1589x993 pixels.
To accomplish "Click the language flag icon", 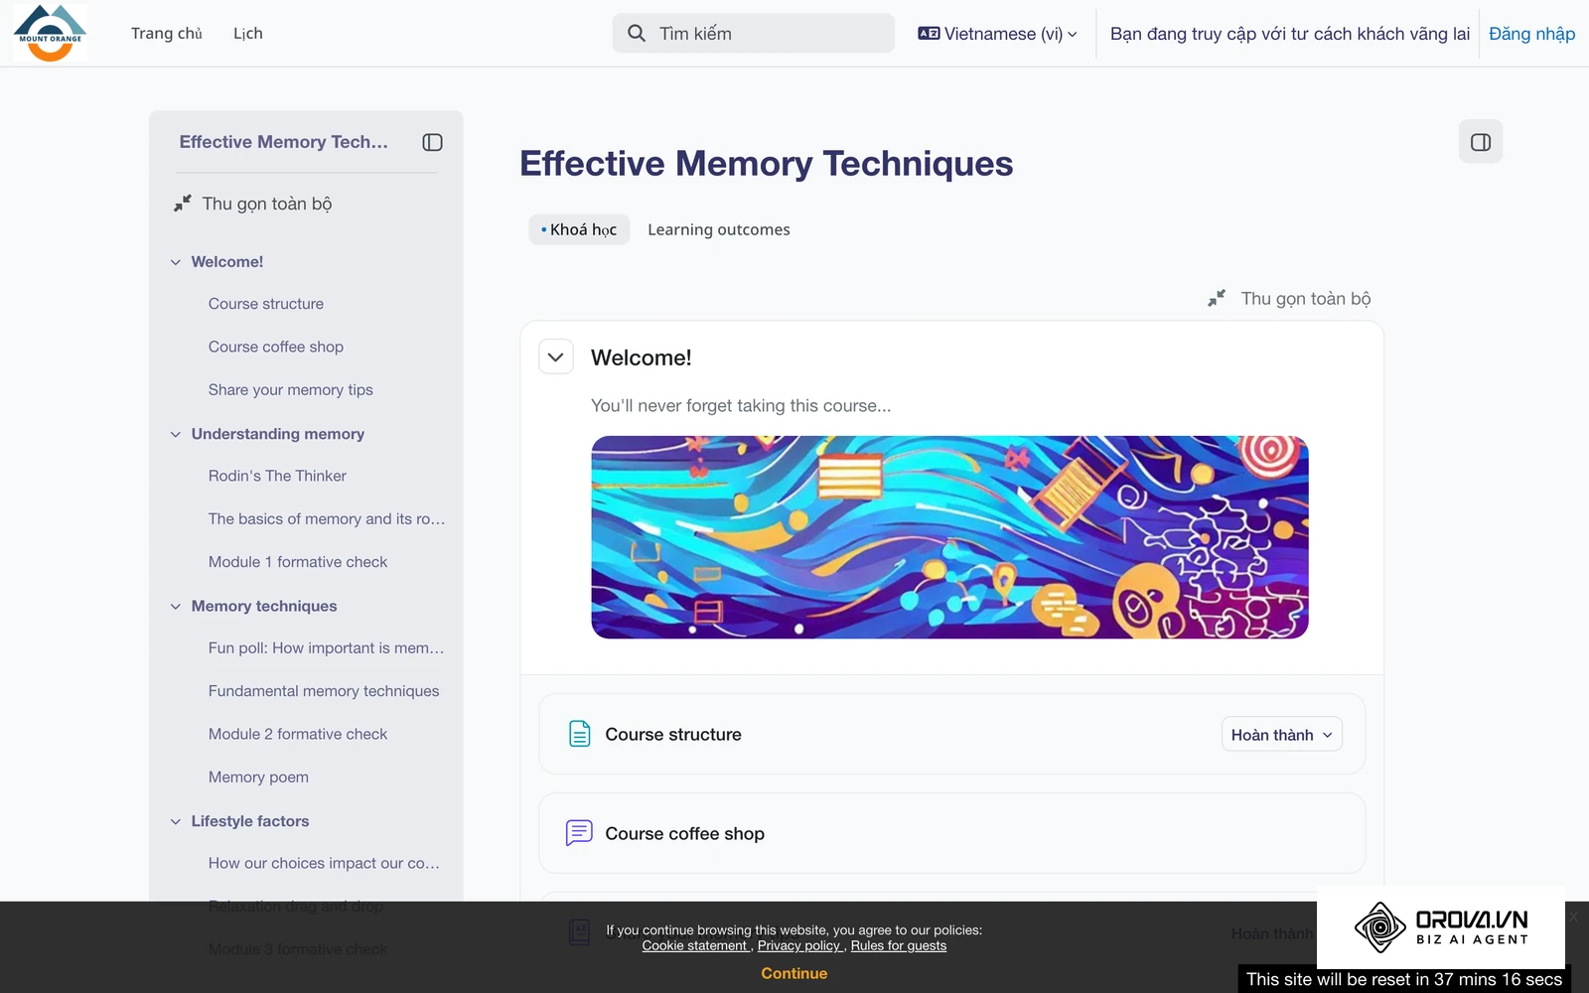I will tap(929, 34).
